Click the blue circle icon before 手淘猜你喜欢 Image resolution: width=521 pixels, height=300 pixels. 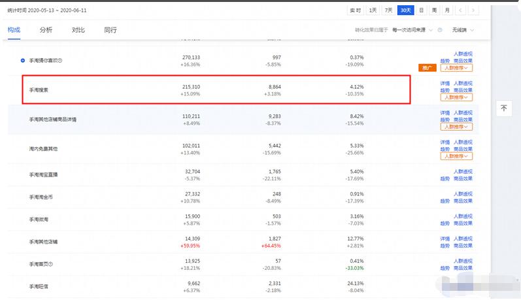pos(23,61)
